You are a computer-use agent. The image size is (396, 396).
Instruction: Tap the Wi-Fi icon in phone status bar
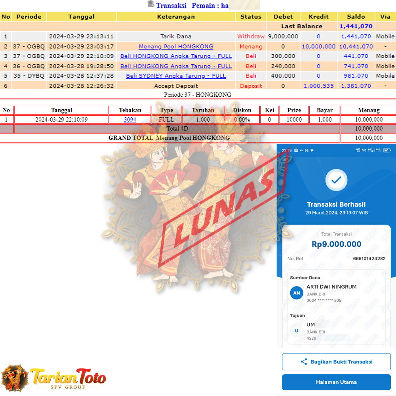tap(364, 150)
